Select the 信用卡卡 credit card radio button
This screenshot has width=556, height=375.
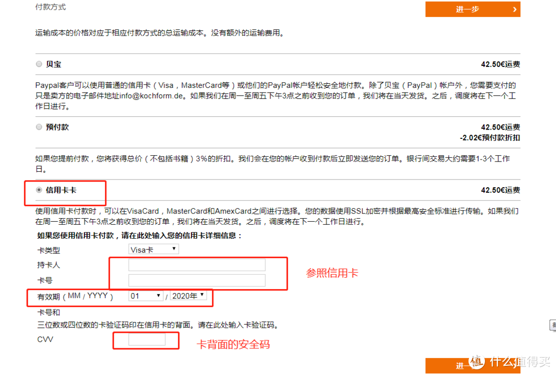pos(39,190)
